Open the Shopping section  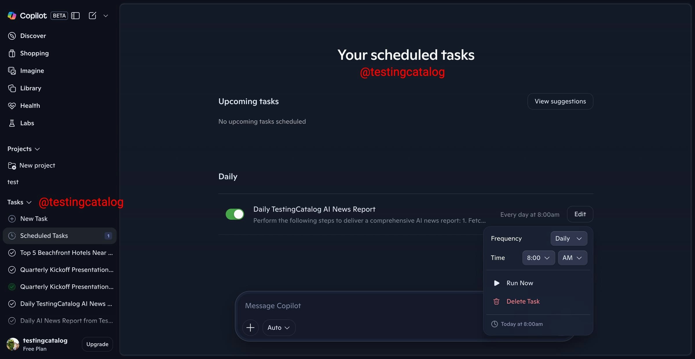point(35,53)
